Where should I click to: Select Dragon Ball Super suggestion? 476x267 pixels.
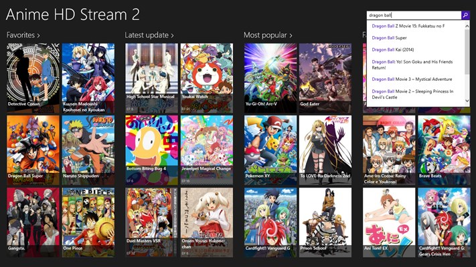[x=389, y=38]
